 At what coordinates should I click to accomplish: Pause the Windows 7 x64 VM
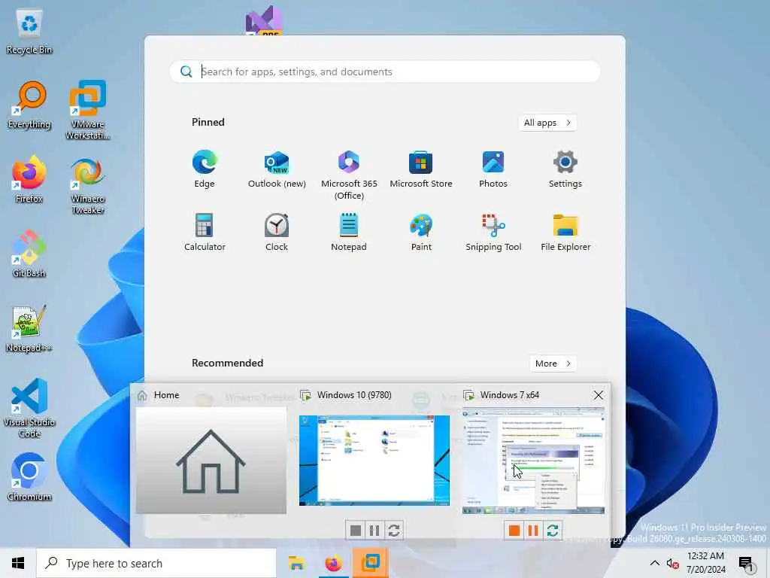tap(533, 531)
